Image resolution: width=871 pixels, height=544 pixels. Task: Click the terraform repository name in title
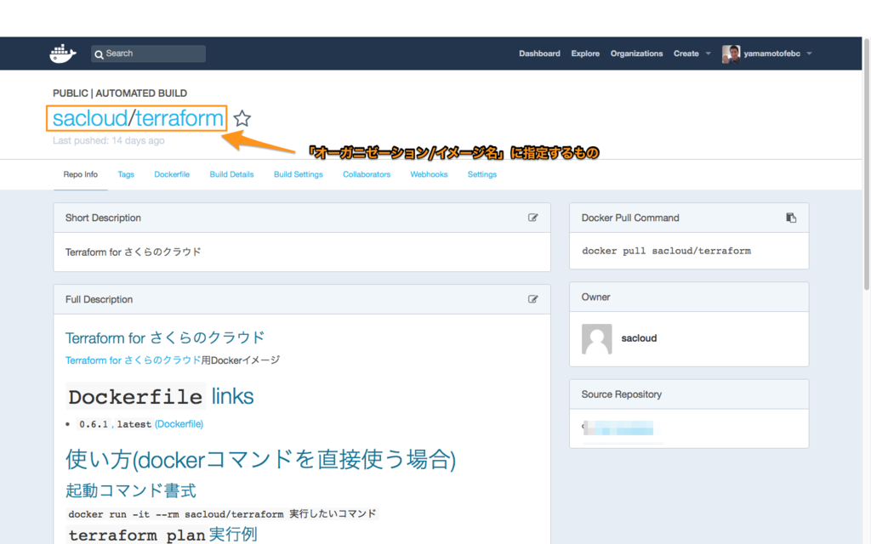pyautogui.click(x=179, y=118)
